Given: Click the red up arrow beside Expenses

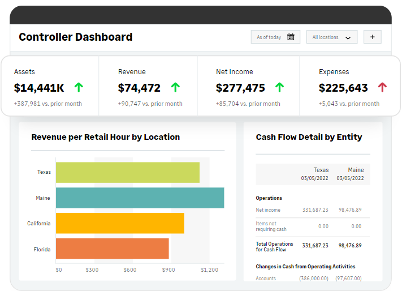Looking at the screenshot, I should point(382,87).
